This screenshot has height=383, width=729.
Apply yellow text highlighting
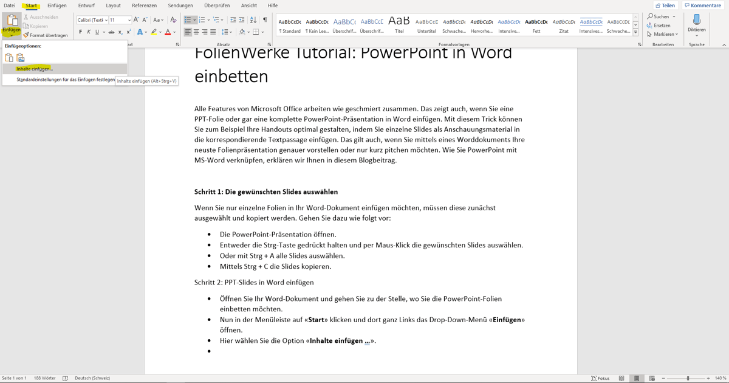pos(154,31)
